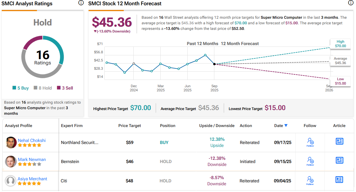Open Asiya Merchant profile link
Screen dimensions: 356x192
tap(32, 179)
